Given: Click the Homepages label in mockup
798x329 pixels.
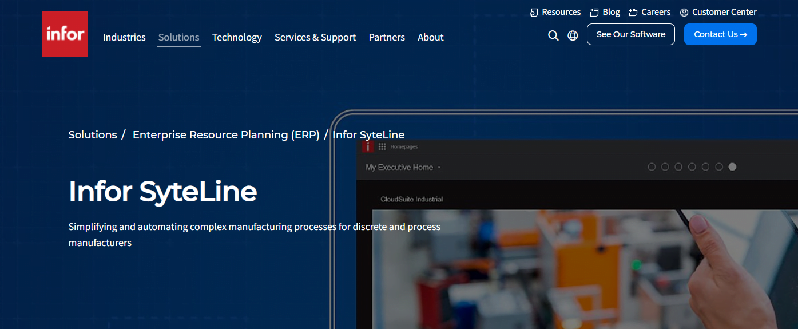Looking at the screenshot, I should tap(404, 147).
